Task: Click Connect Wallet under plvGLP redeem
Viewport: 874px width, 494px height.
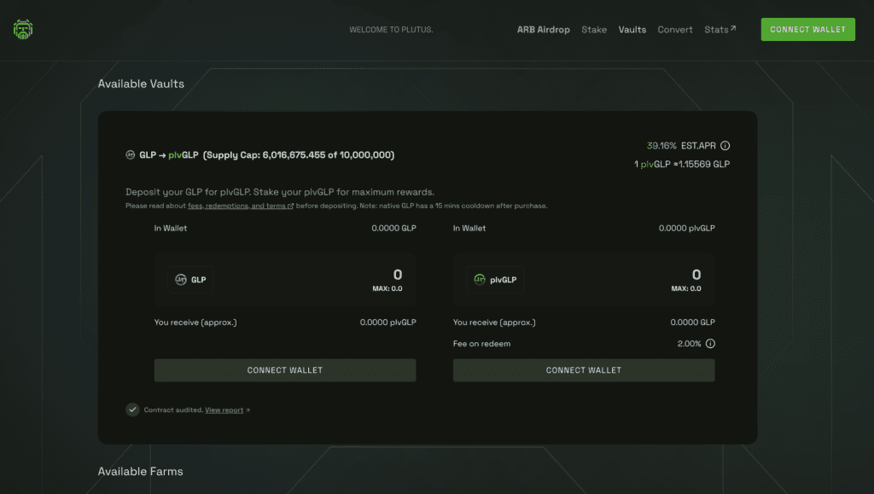Action: coord(584,370)
